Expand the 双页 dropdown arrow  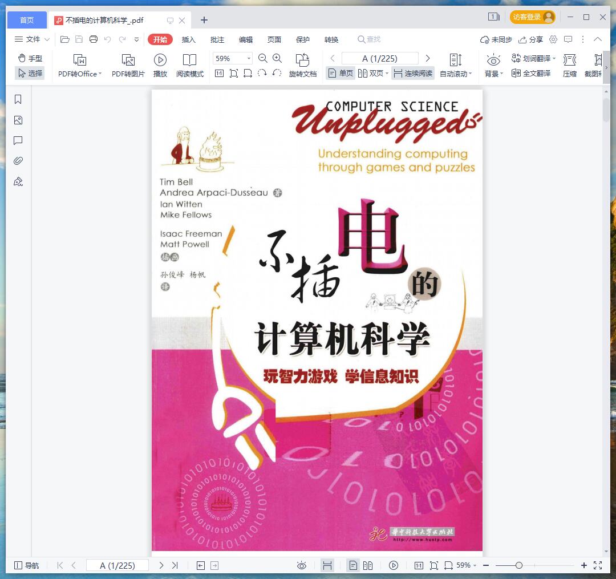387,74
